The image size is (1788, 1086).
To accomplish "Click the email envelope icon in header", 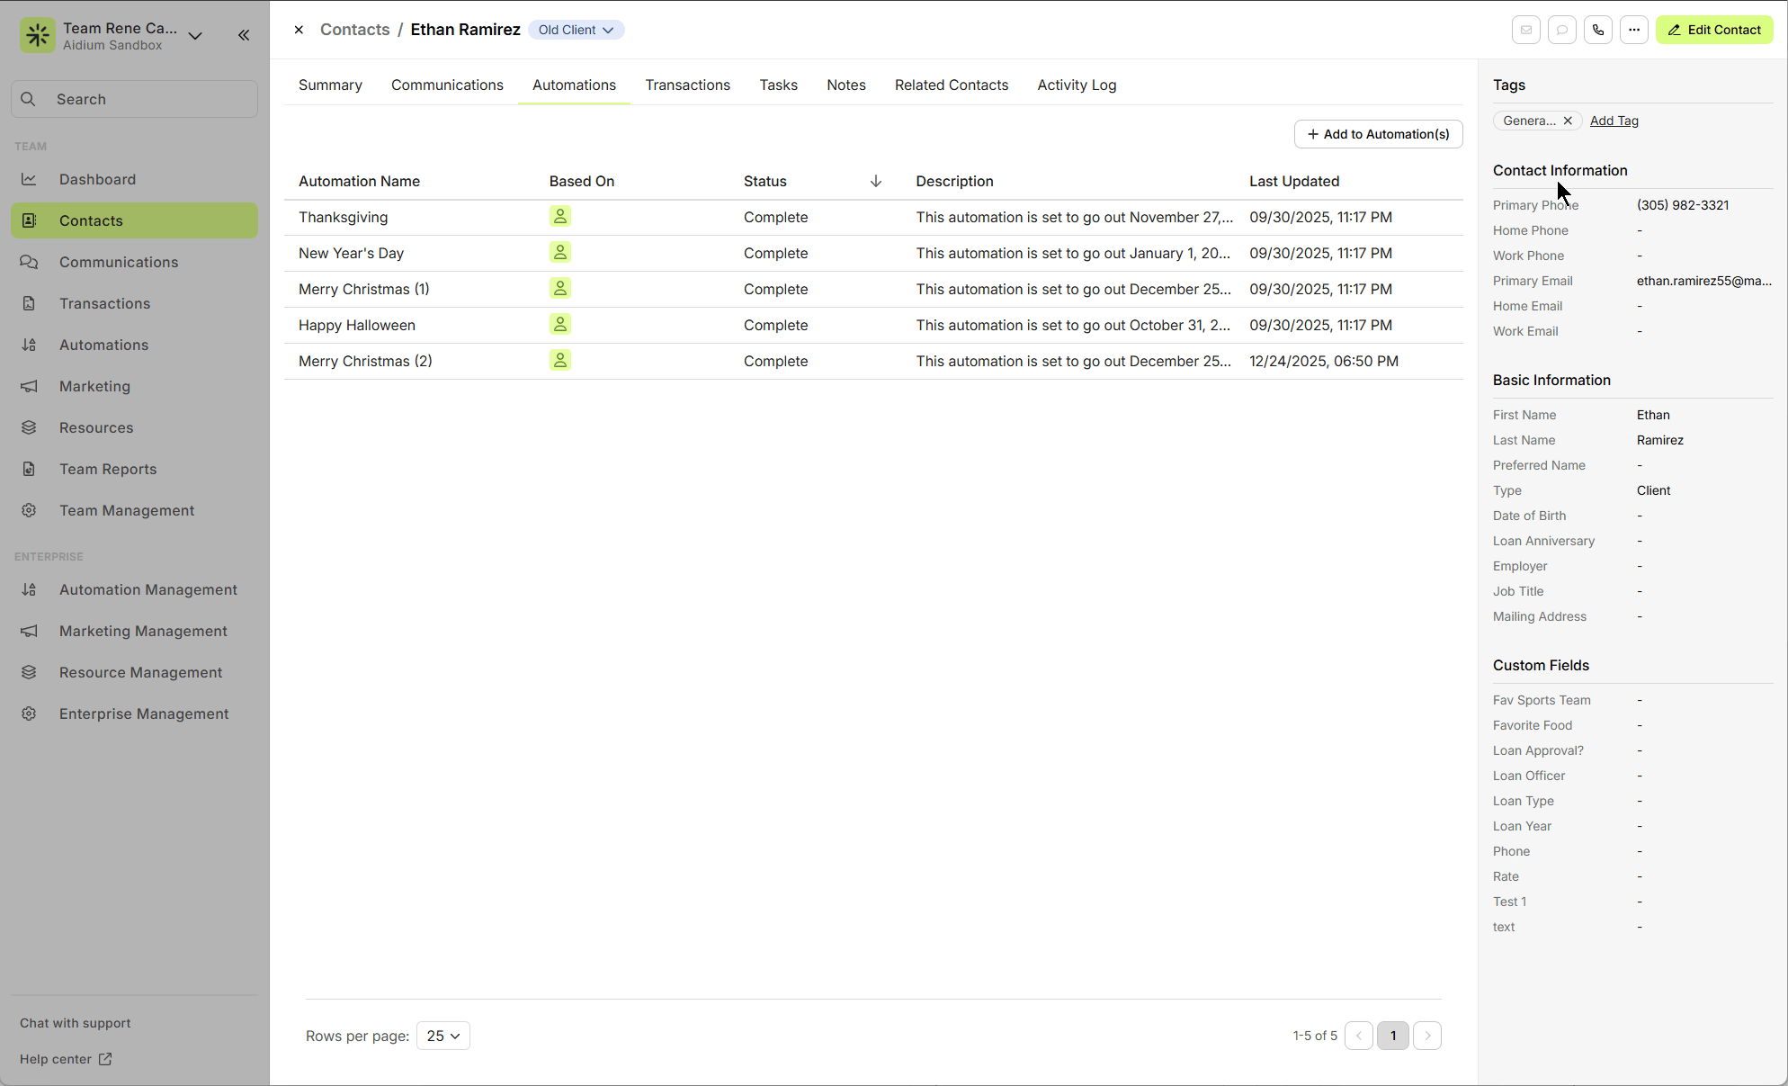I will coord(1526,30).
